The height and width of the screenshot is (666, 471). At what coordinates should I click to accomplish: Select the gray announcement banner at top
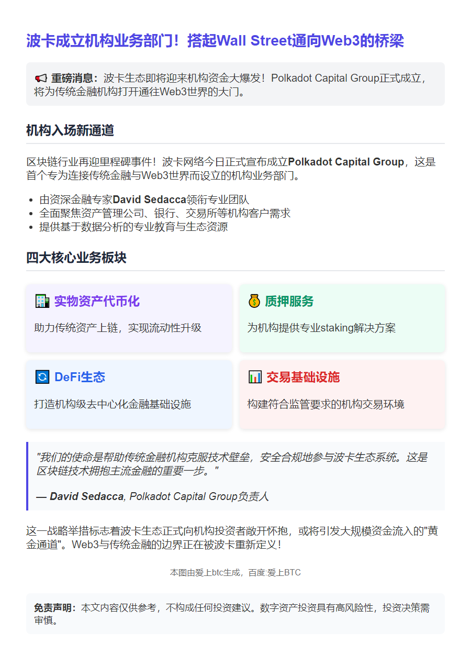tap(235, 84)
